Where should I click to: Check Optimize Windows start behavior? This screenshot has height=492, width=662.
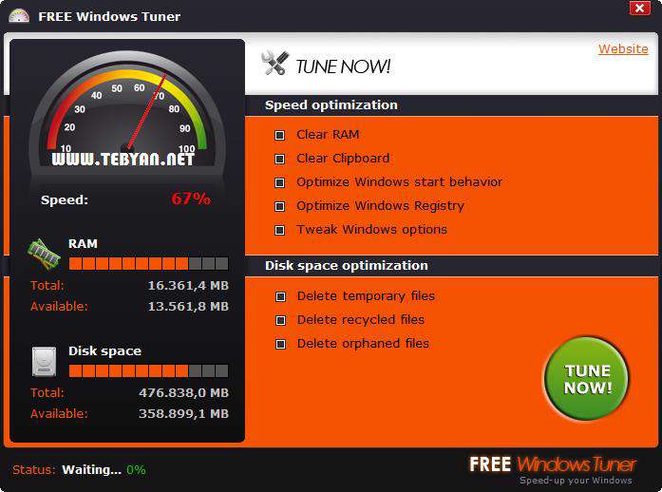point(279,182)
